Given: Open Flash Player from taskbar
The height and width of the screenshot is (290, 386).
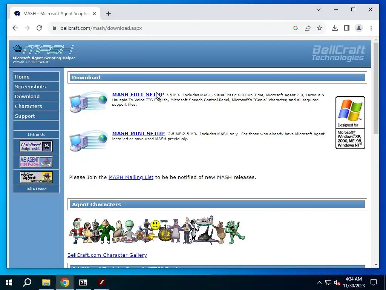Looking at the screenshot, I should point(102,282).
